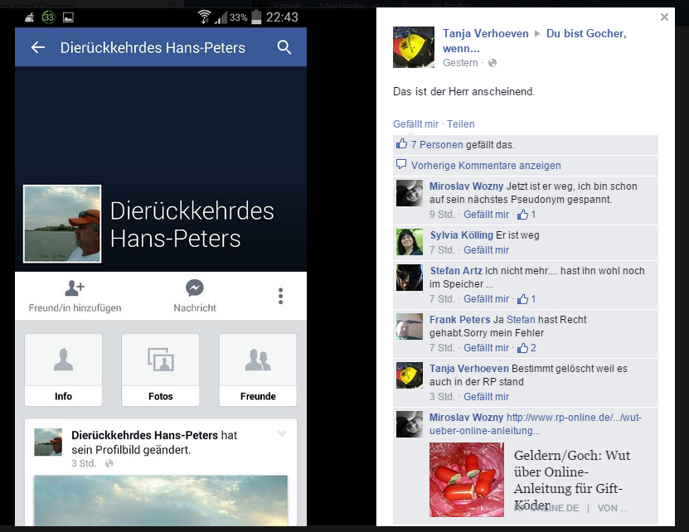Screen dimensions: 689x532
Task: View who liked via 7 Personen link
Action: tap(437, 144)
